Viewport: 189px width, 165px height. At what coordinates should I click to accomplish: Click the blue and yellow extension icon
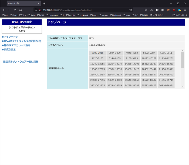180,10
